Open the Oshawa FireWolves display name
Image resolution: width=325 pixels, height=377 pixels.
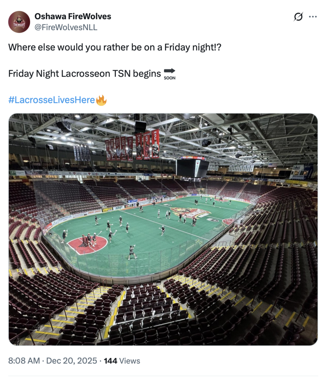click(72, 16)
